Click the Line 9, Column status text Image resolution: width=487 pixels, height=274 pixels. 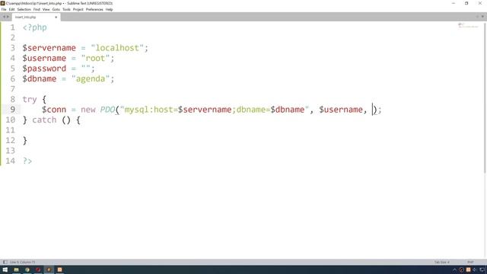(x=22, y=262)
